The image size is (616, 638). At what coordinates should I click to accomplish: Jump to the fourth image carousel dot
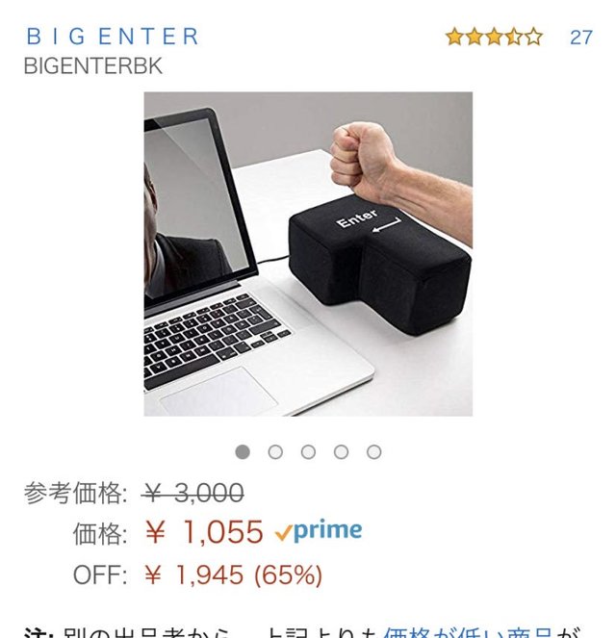[341, 451]
